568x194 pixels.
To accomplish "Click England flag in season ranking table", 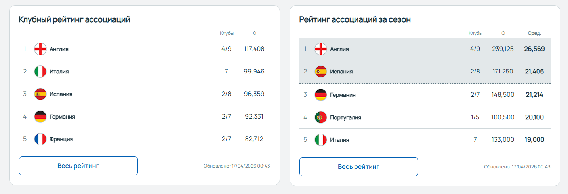I will pos(321,49).
